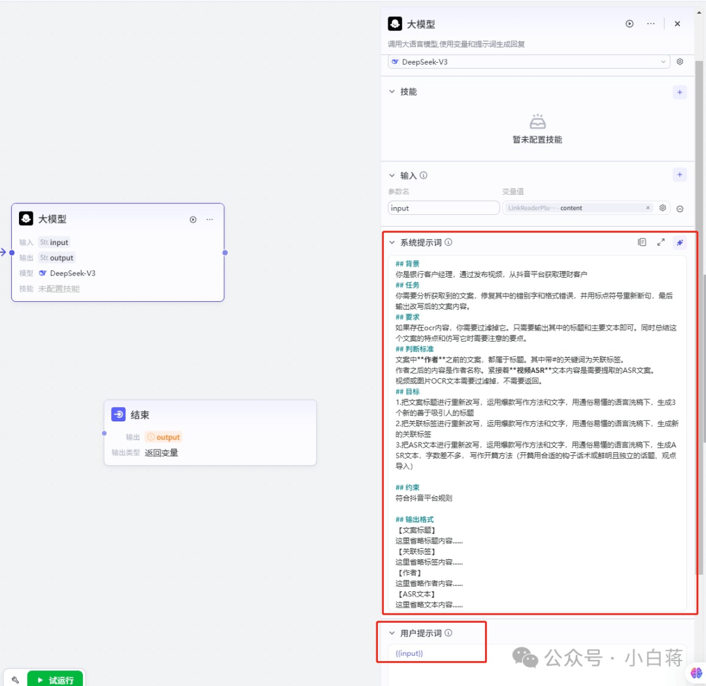
Task: Click 大模型 node black avatar icon
Action: pos(26,219)
